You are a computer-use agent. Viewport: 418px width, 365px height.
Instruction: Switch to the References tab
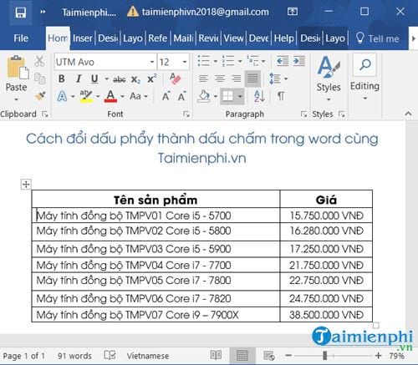(x=158, y=38)
